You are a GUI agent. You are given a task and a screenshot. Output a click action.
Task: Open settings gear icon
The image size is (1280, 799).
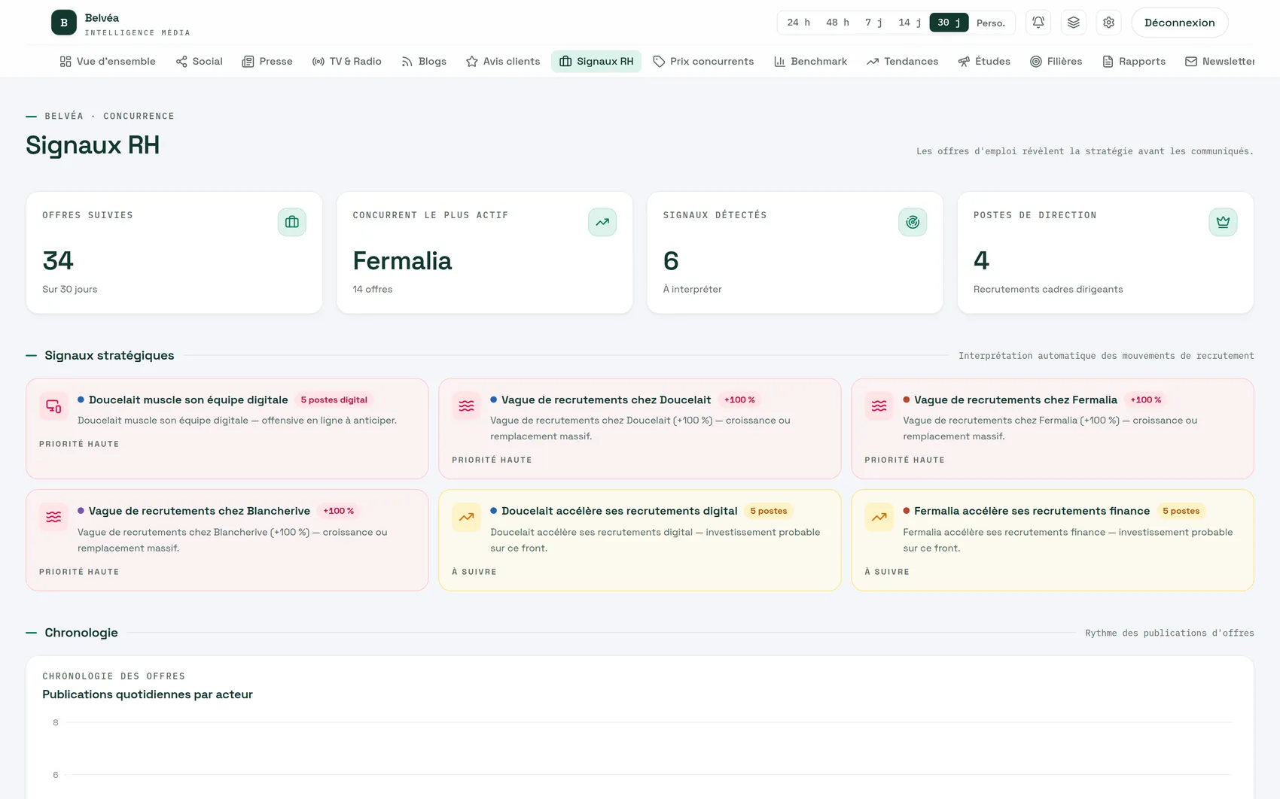tap(1109, 23)
